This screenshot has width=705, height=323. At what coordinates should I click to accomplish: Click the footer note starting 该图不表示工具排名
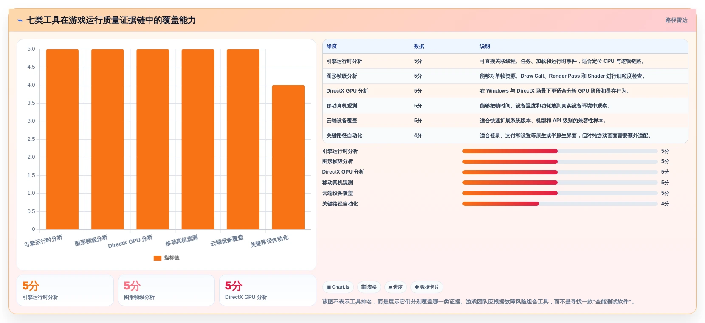pos(479,302)
